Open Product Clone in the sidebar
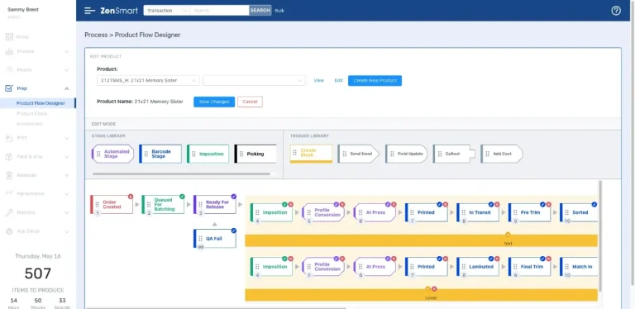The image size is (635, 309). point(31,114)
